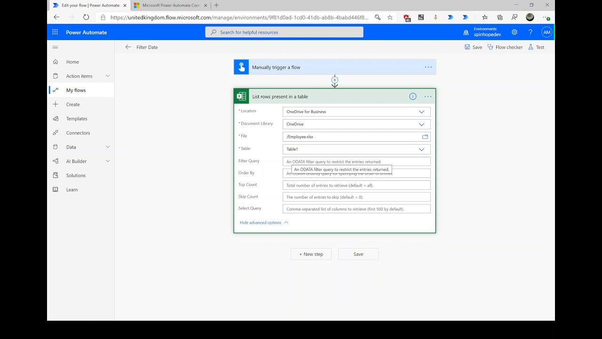Insert a step using the plus connector

(335, 80)
